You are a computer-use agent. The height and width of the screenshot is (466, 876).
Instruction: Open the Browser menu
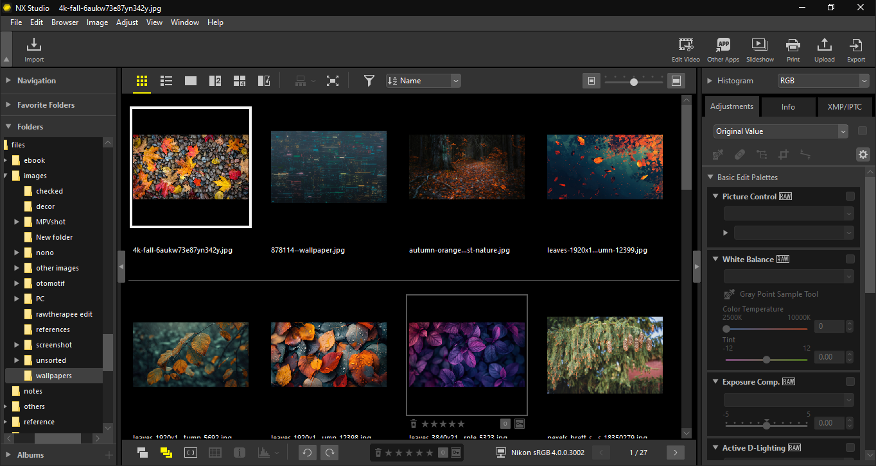click(65, 22)
